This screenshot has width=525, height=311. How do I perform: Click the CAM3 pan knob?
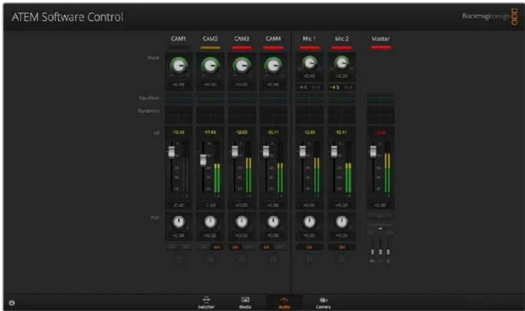tap(242, 221)
